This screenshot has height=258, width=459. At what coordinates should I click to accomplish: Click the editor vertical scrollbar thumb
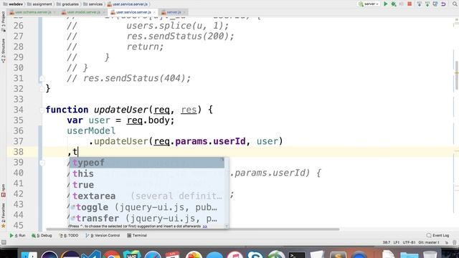(x=456, y=75)
